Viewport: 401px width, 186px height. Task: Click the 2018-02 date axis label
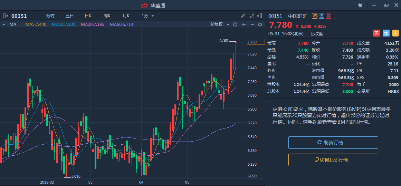[47, 183]
